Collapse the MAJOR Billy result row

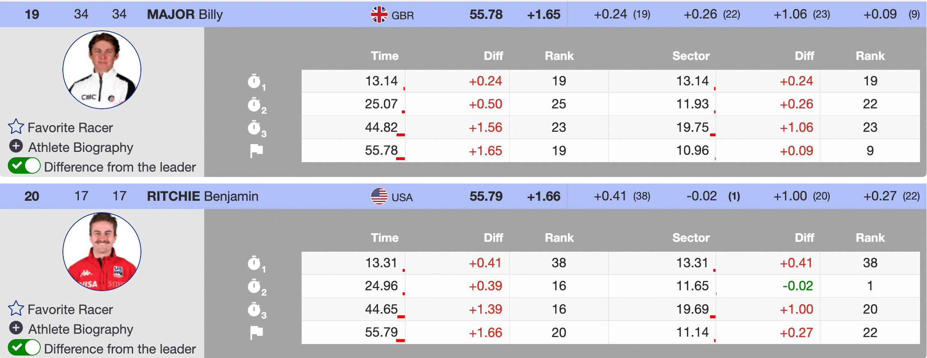pos(184,15)
